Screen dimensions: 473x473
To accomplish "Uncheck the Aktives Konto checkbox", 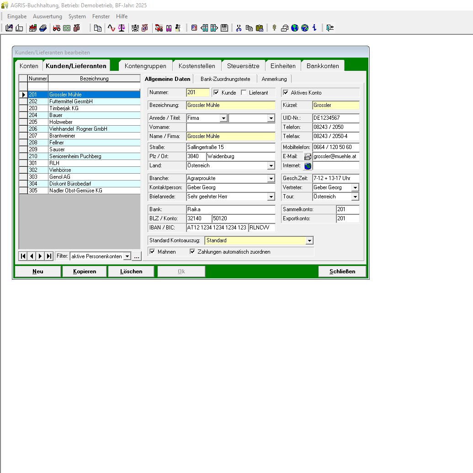I will [286, 93].
